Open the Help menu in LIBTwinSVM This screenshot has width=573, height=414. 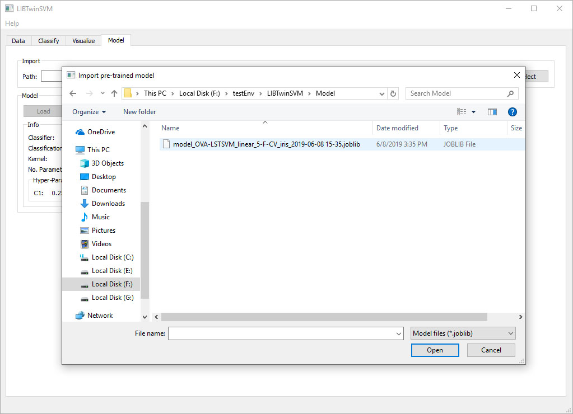pyautogui.click(x=12, y=23)
